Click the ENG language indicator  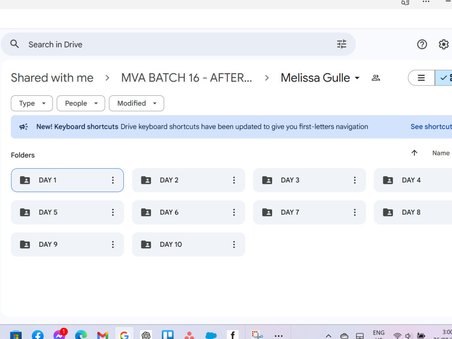pyautogui.click(x=378, y=334)
